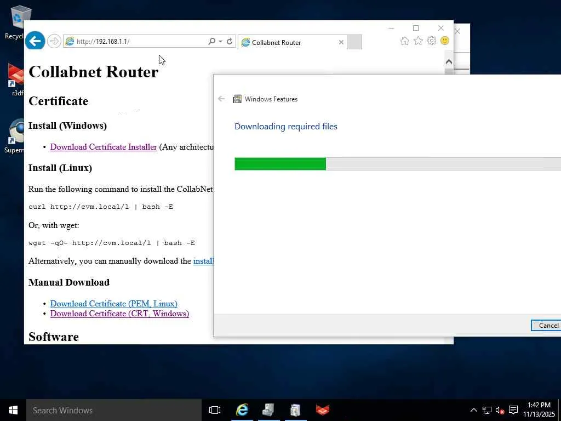Refresh the Collabnet Router page
Image resolution: width=561 pixels, height=421 pixels.
(230, 41)
